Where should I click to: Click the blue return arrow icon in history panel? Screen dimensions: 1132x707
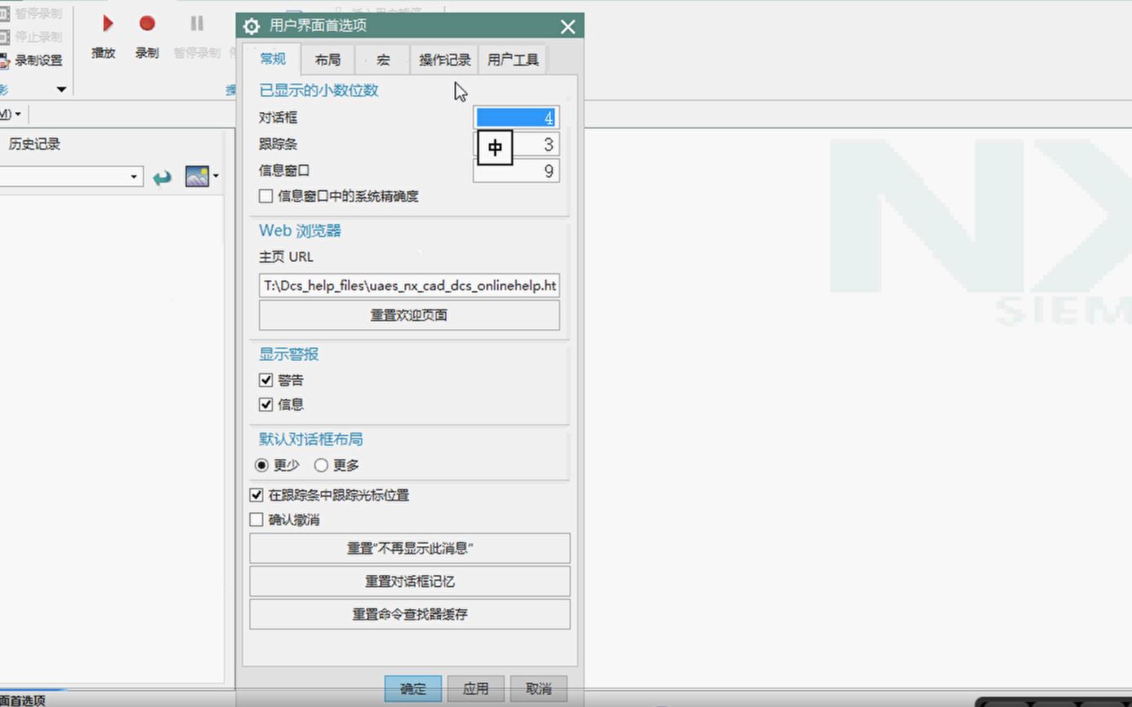(x=163, y=176)
